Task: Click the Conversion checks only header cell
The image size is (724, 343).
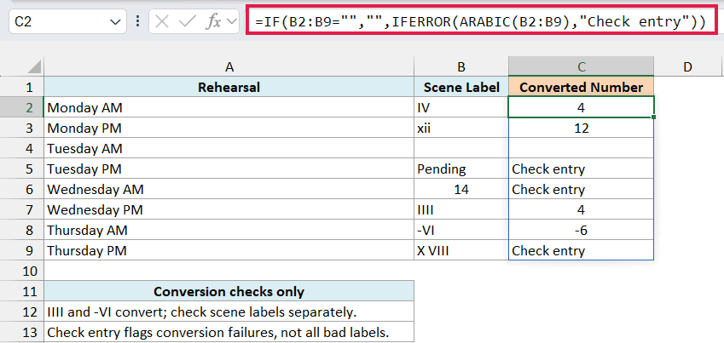Action: [x=229, y=291]
